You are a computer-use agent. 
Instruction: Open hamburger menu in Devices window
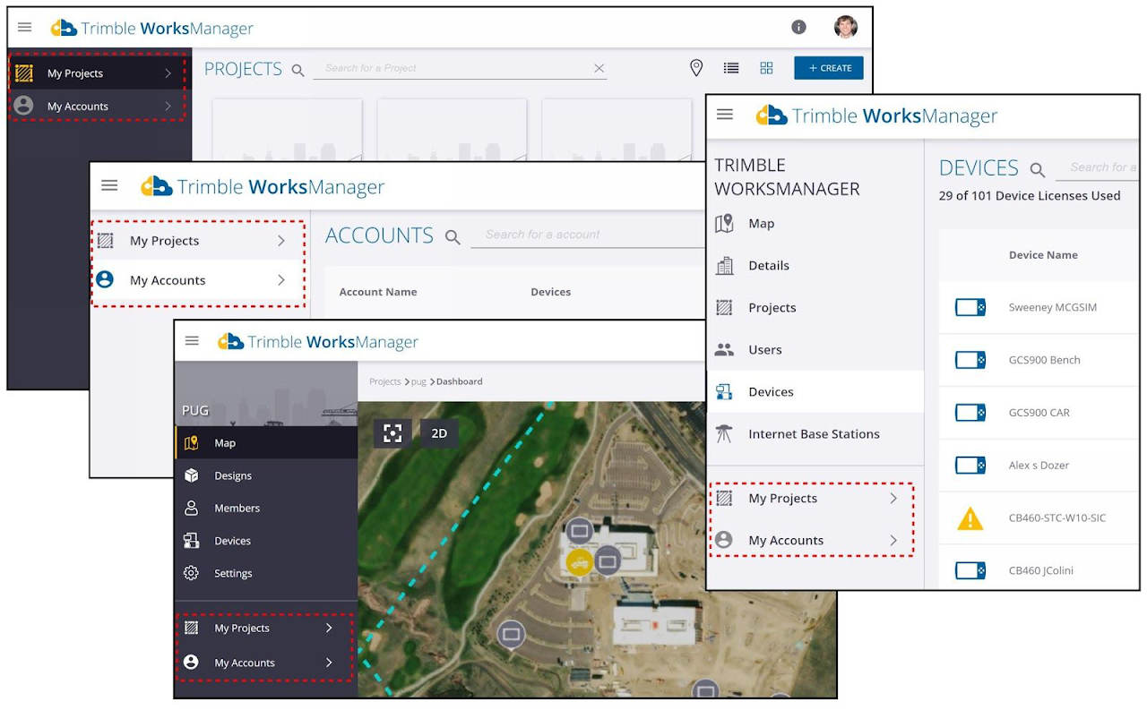(725, 115)
